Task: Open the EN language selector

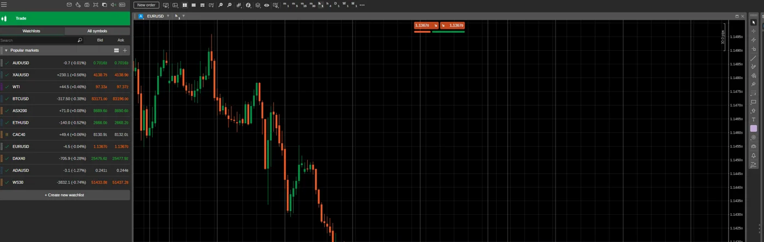Action: point(122,5)
